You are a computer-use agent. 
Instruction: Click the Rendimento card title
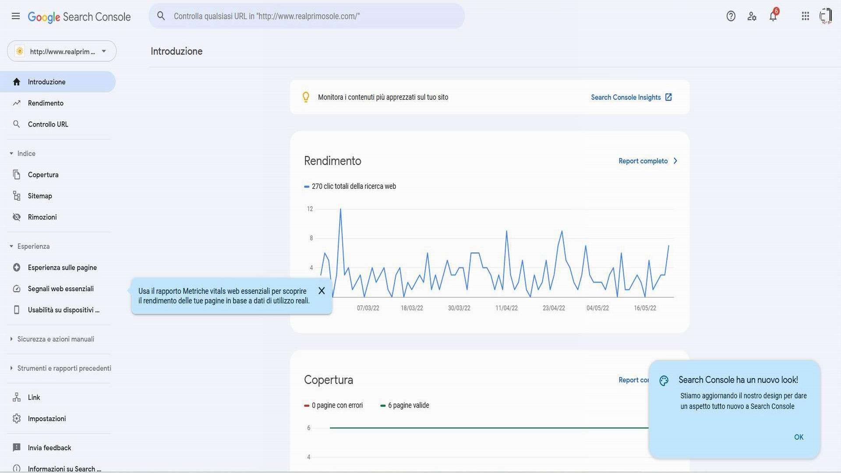click(332, 161)
